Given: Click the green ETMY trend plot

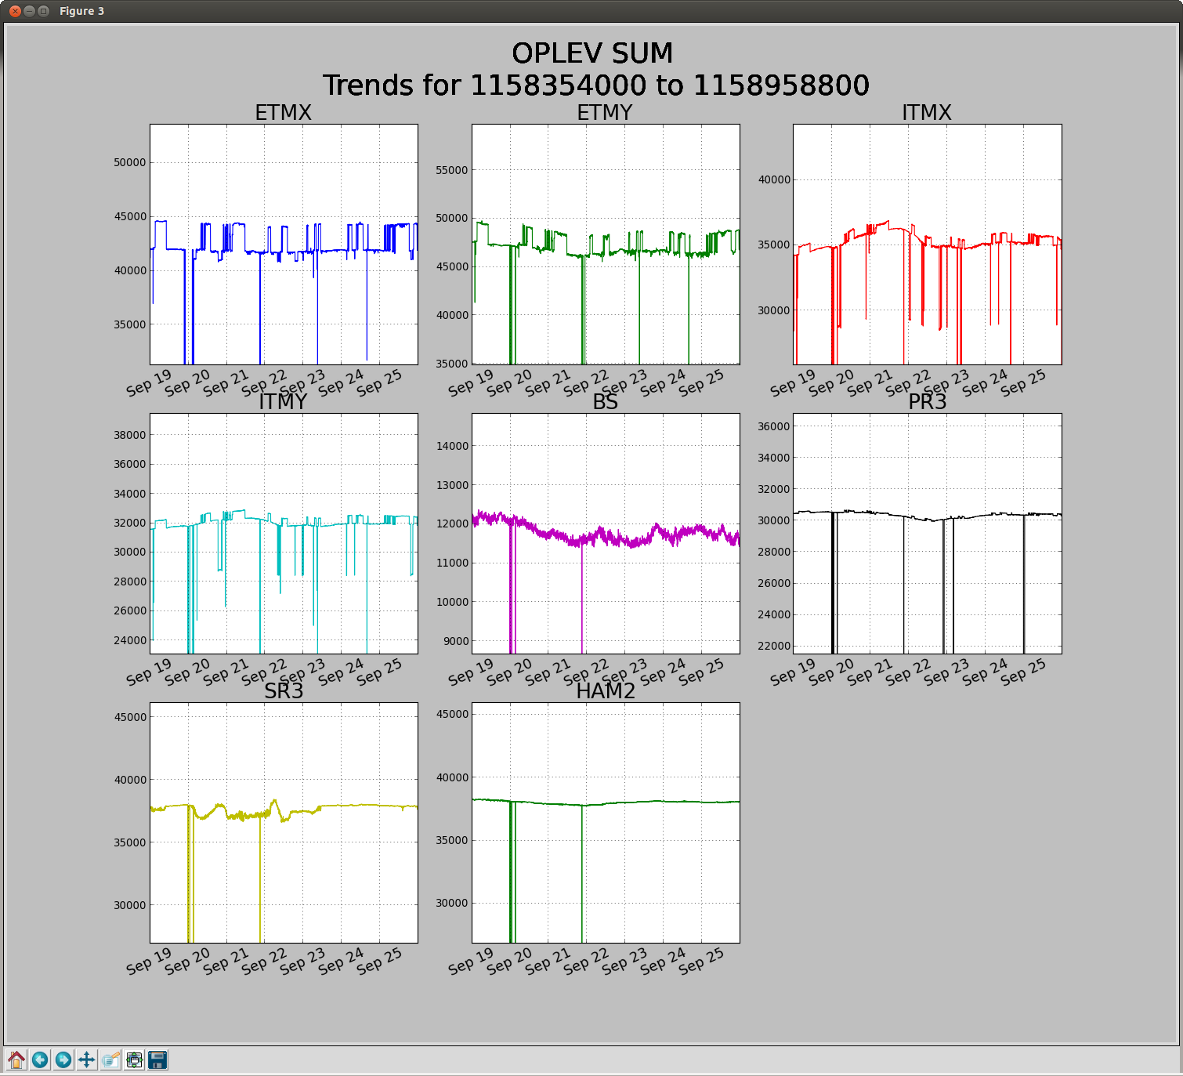Looking at the screenshot, I should [x=606, y=245].
